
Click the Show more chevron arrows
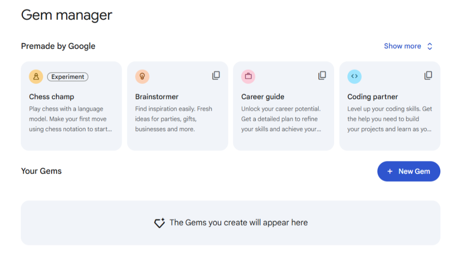click(430, 46)
